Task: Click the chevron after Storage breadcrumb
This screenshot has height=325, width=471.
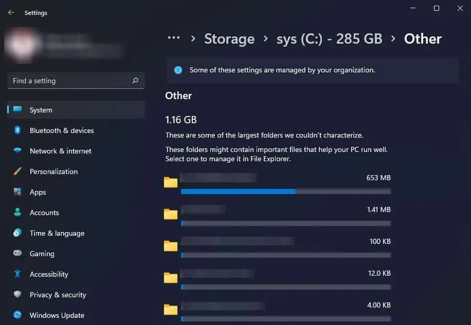Action: pos(265,39)
